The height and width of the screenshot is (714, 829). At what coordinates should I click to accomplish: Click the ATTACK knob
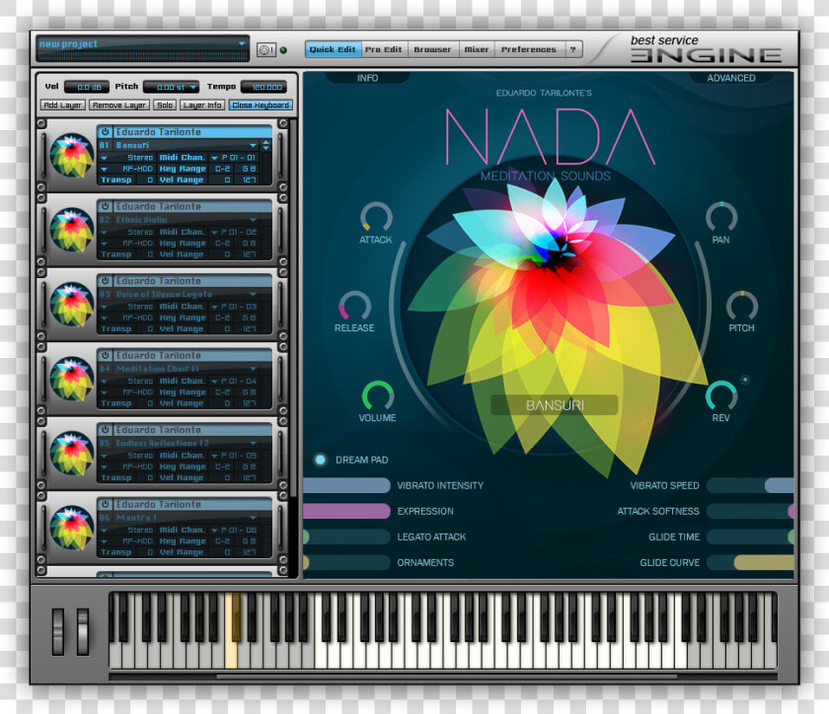(376, 217)
